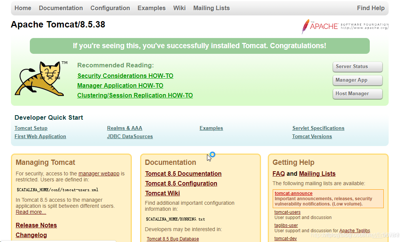Open the Servlet Specifications link
This screenshot has height=242, width=403.
click(318, 128)
